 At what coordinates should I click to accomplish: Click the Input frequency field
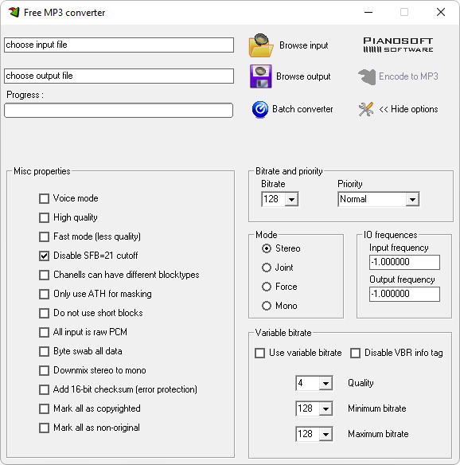pyautogui.click(x=404, y=262)
